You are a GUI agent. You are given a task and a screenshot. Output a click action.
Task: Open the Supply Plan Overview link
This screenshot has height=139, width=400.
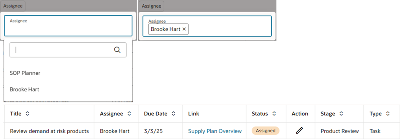pos(215,131)
